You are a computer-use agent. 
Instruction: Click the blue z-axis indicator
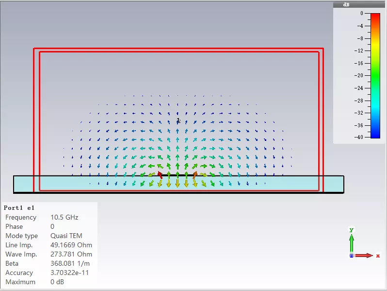click(351, 256)
